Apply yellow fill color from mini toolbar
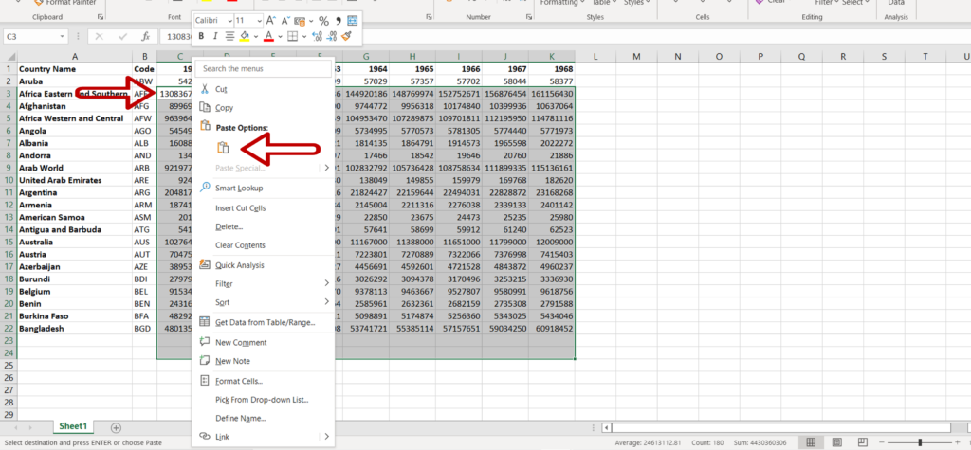Screen dimensions: 971x450 244,37
